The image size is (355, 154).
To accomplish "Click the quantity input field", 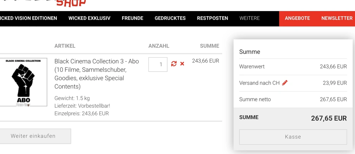I will 158,64.
